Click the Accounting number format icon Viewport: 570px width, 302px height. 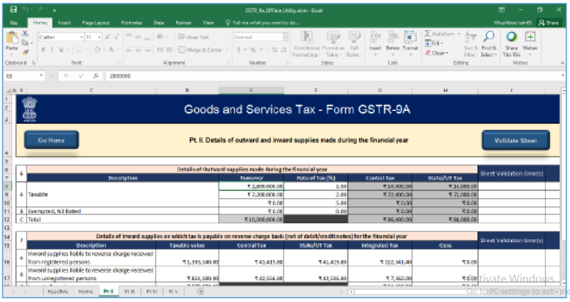239,50
